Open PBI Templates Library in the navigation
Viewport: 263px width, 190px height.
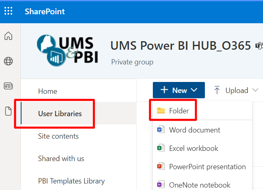pos(72,181)
